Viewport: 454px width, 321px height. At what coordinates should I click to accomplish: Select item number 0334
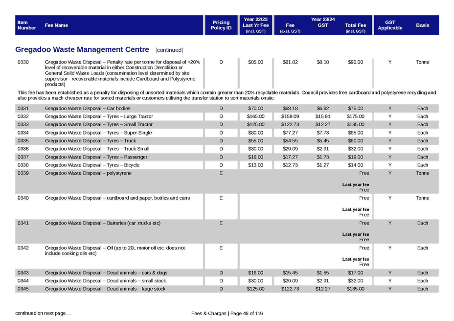(x=23, y=133)
